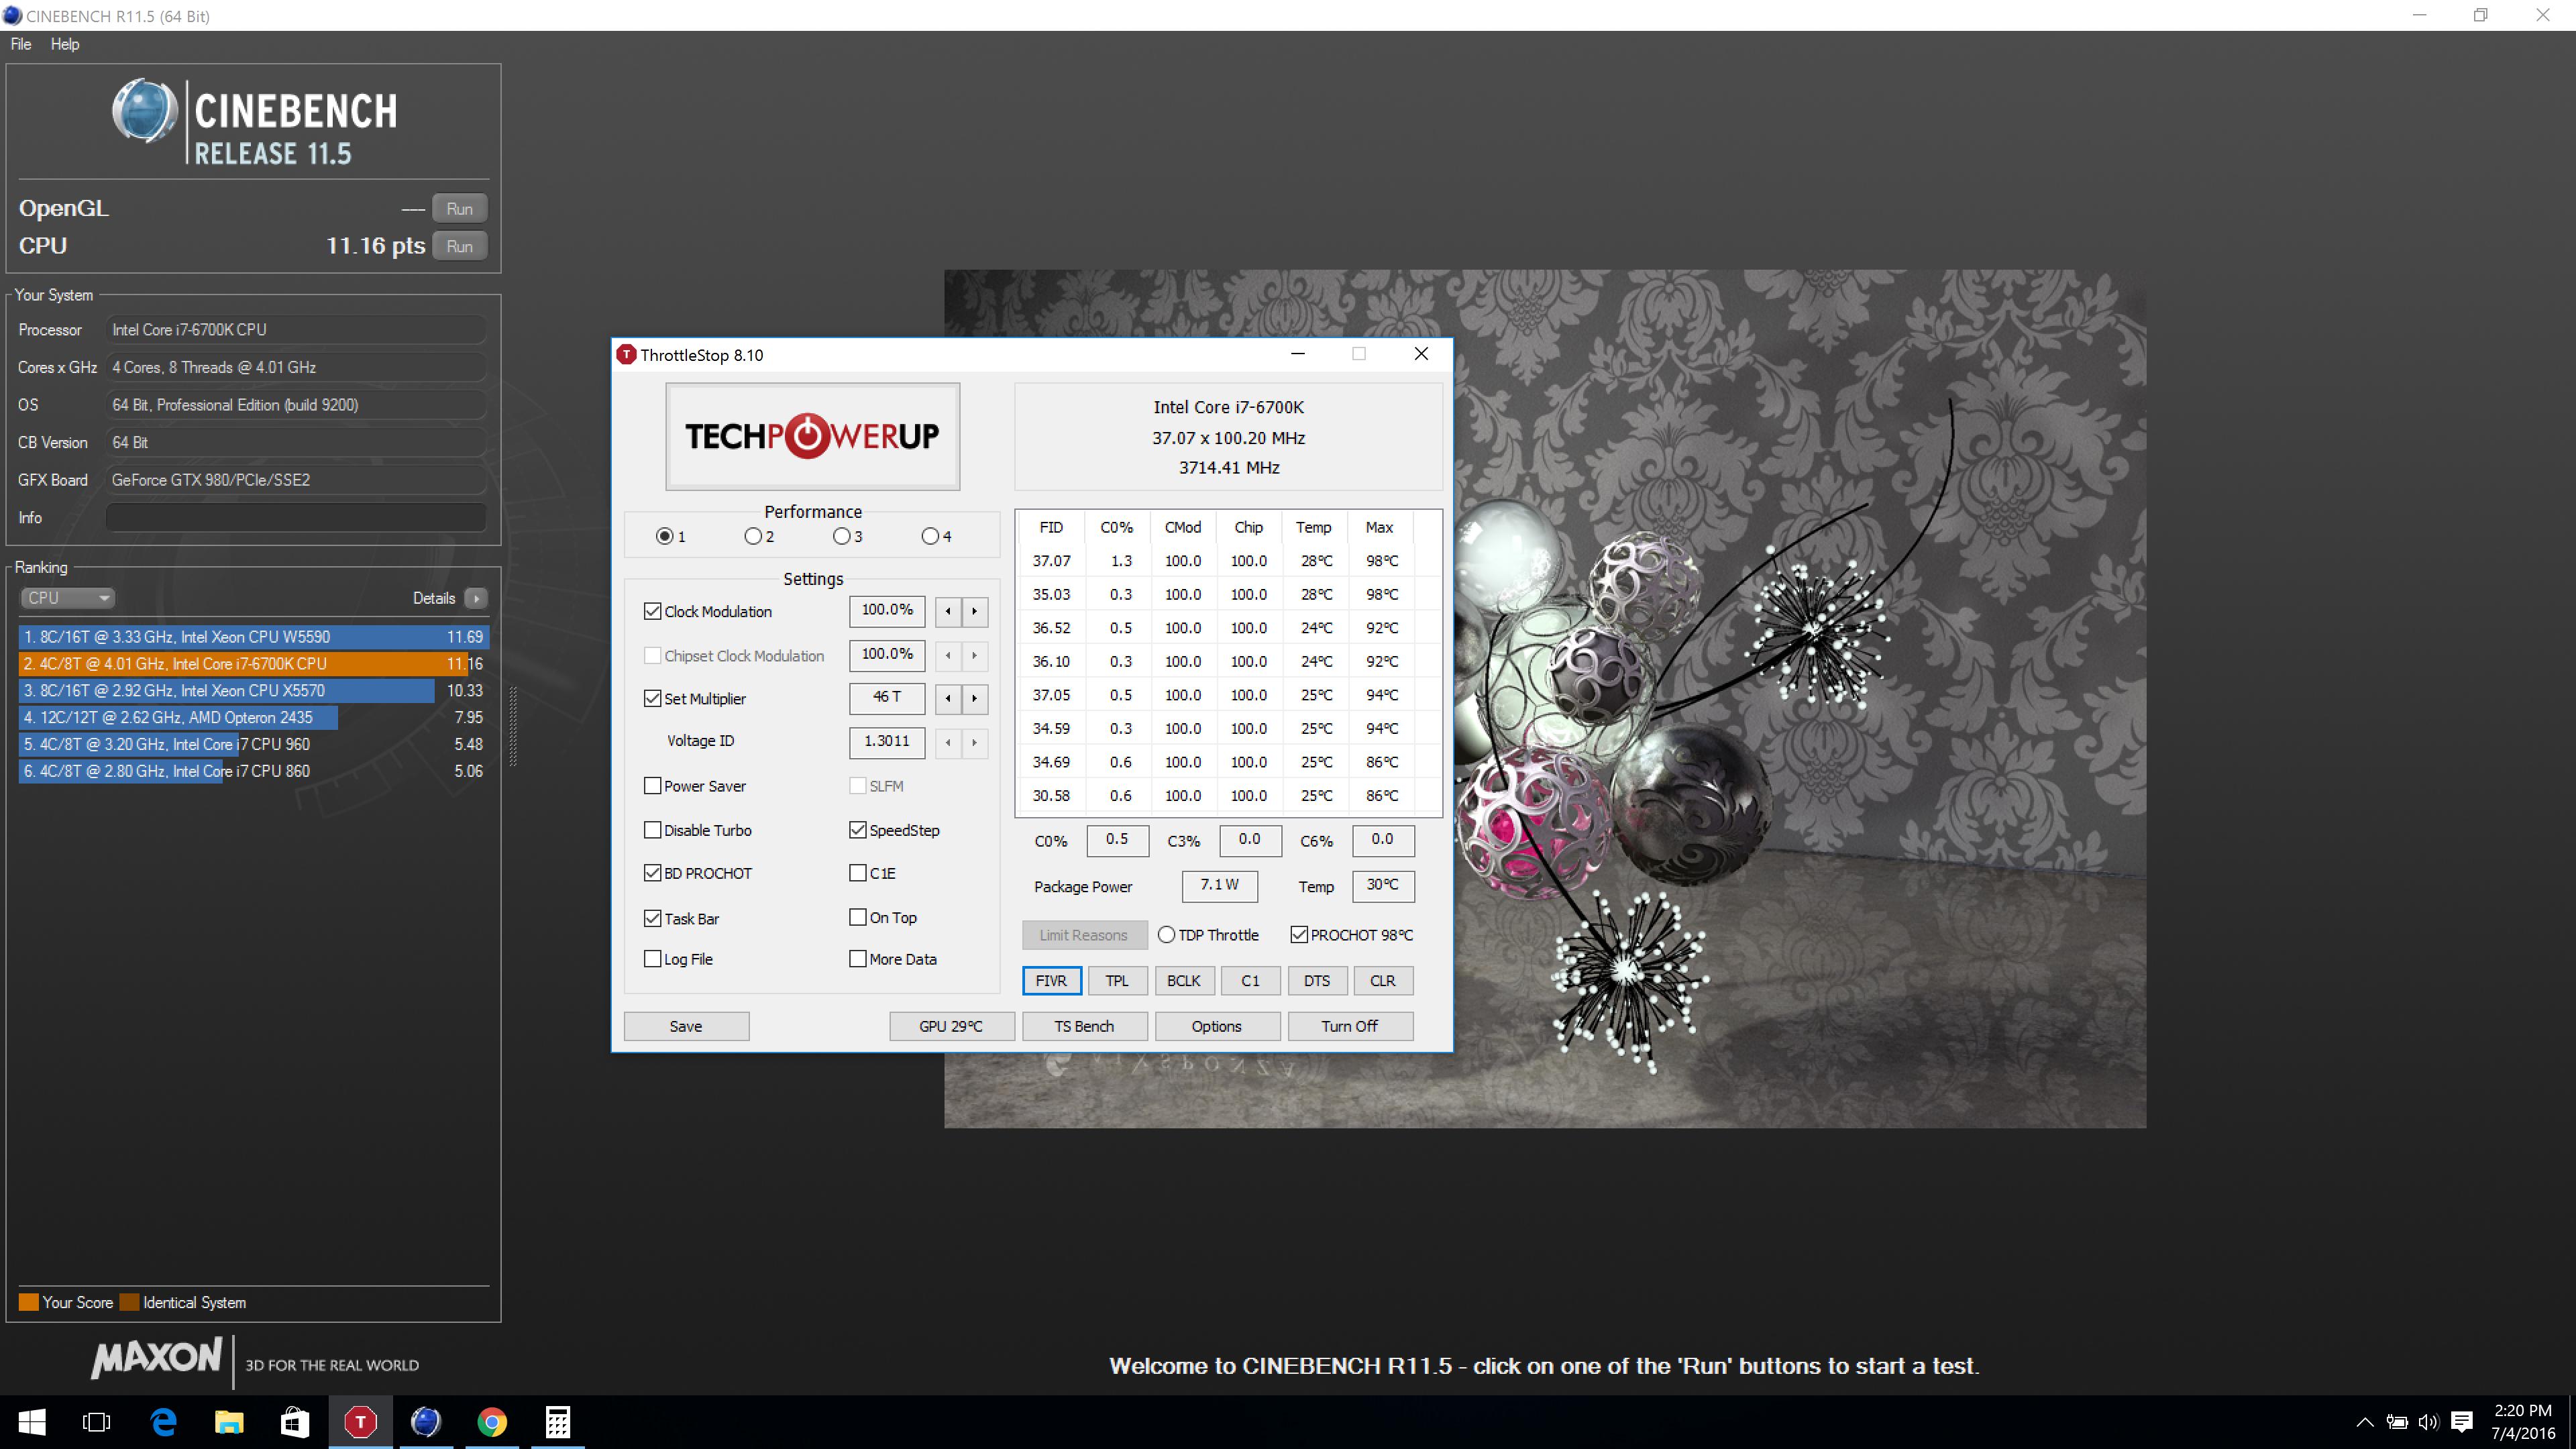
Task: Select ThrottleStop taskbar icon
Action: 361,1422
